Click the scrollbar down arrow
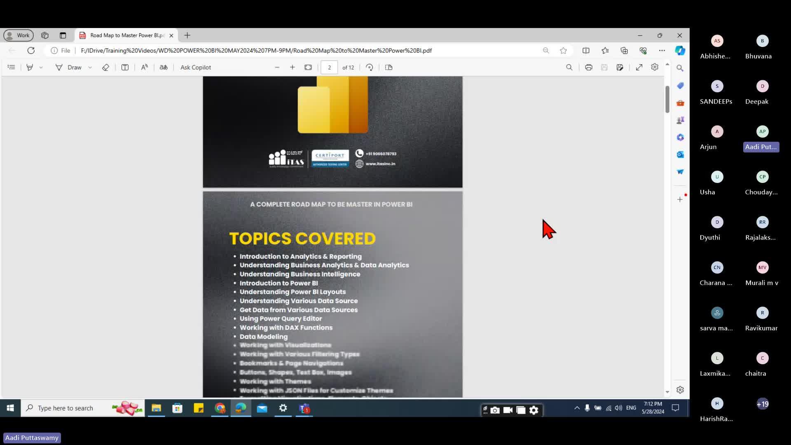Image resolution: width=791 pixels, height=445 pixels. (667, 392)
